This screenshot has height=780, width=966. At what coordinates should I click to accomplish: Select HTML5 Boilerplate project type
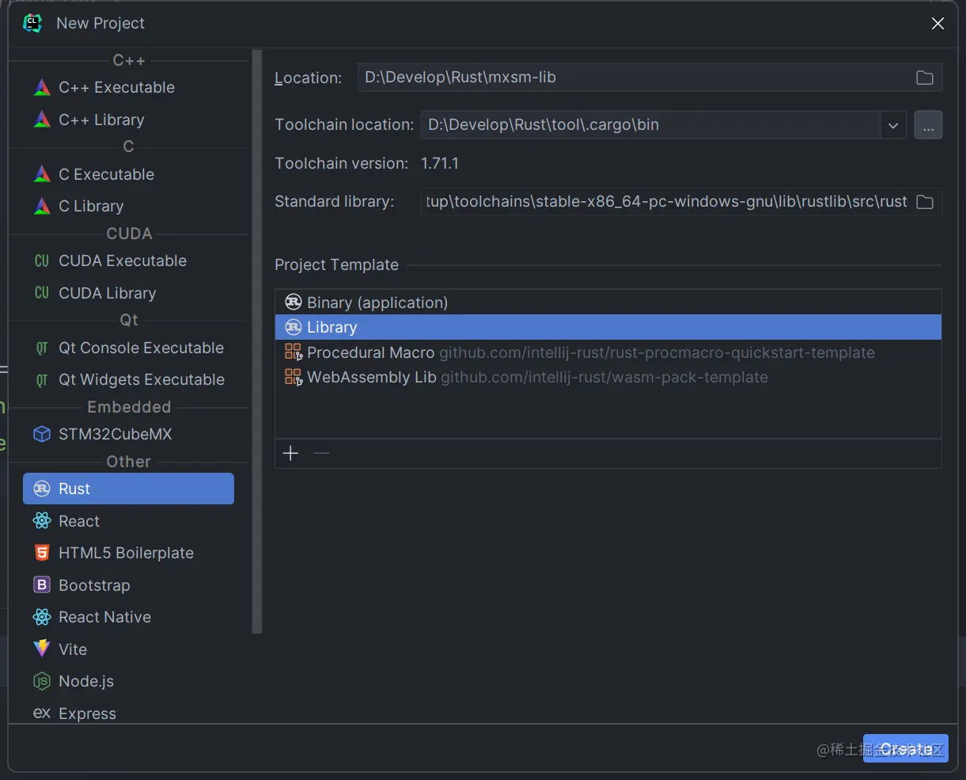tap(128, 553)
